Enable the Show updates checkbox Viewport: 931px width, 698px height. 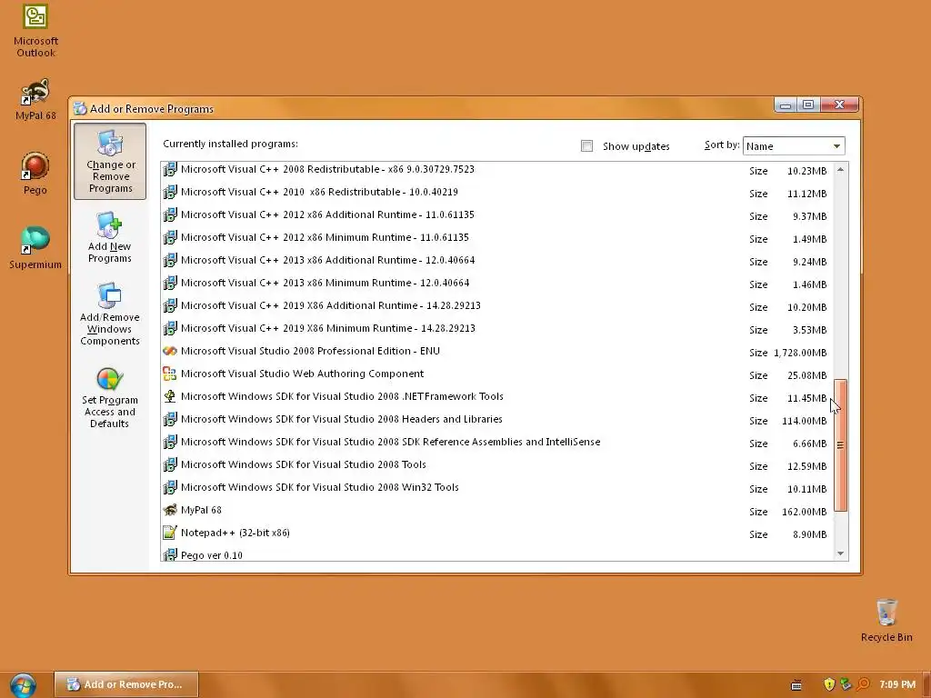point(586,146)
